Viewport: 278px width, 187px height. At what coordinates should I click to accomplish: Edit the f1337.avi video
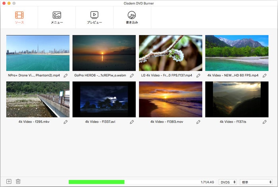(132, 122)
